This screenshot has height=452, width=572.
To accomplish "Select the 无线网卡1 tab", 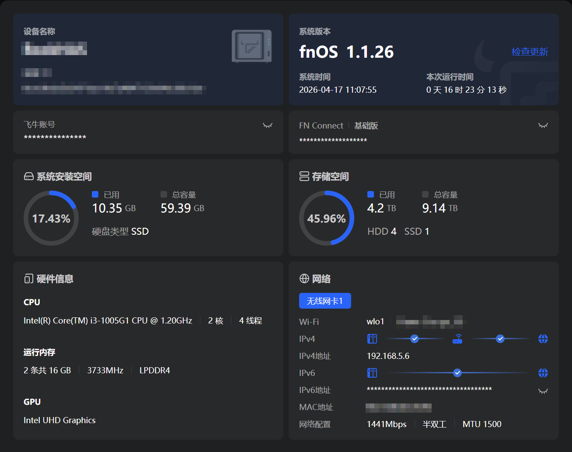I will point(325,301).
